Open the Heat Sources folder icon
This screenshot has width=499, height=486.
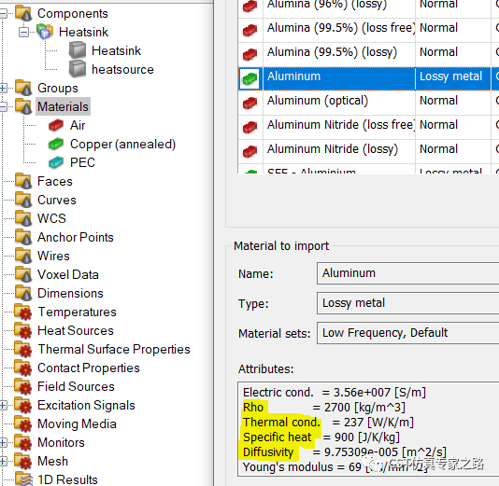click(x=23, y=330)
